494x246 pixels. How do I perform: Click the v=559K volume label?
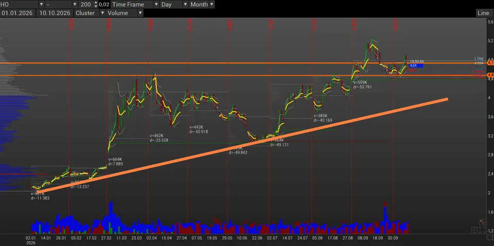click(360, 82)
